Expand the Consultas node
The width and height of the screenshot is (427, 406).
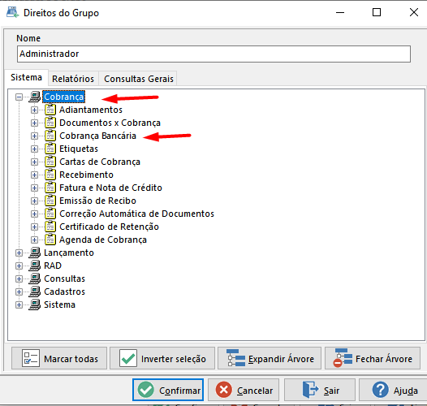tap(19, 279)
